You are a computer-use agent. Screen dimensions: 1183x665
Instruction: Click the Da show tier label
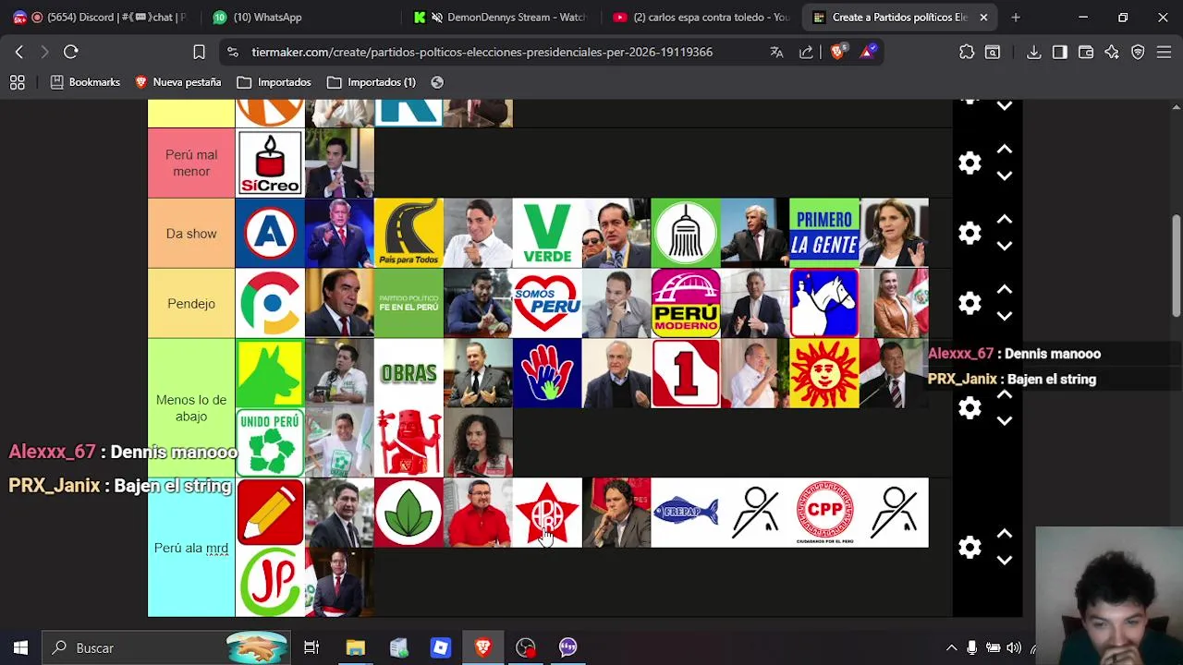click(x=191, y=234)
